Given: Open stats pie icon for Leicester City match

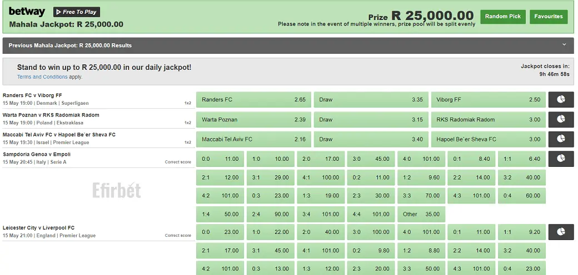Looking at the screenshot, I should (561, 232).
